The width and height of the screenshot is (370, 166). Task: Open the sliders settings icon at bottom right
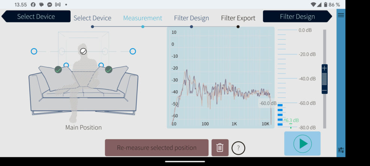pos(341,150)
